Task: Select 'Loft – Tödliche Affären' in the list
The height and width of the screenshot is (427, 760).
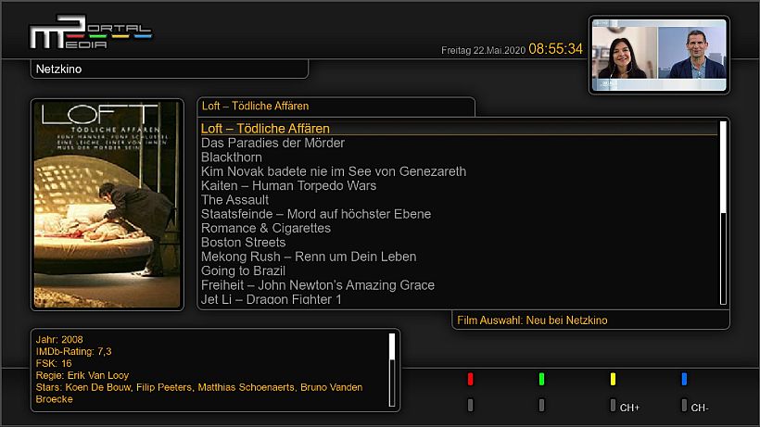Action: tap(265, 129)
